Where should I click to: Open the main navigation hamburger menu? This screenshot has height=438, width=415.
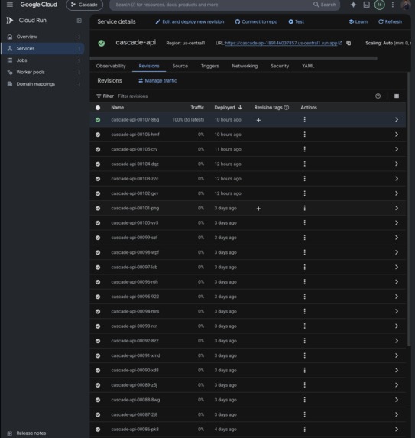coord(10,5)
